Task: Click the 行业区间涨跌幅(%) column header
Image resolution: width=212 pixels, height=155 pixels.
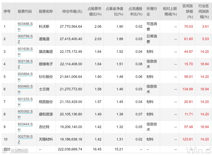Action: (204, 11)
